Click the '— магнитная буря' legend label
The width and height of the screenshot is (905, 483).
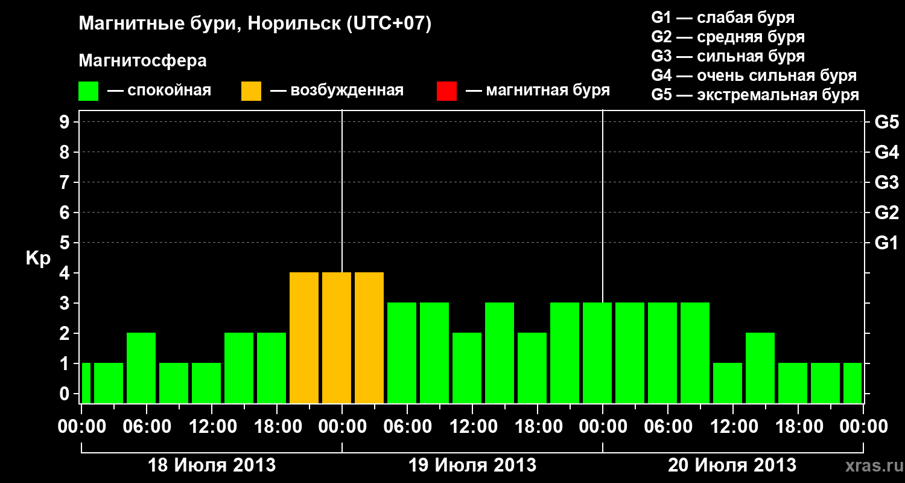(x=538, y=91)
